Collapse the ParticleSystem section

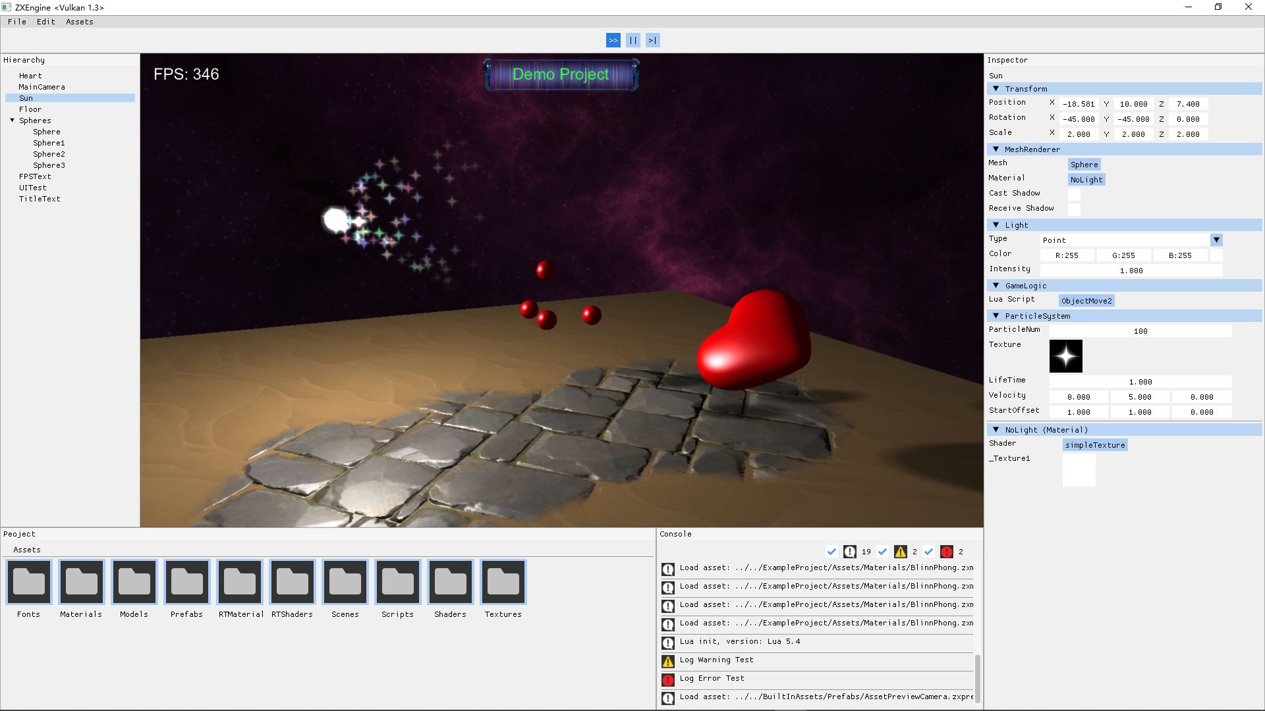pyautogui.click(x=996, y=316)
